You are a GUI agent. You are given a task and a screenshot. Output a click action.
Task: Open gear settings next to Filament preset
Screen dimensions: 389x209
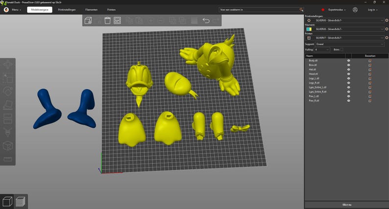387,29
